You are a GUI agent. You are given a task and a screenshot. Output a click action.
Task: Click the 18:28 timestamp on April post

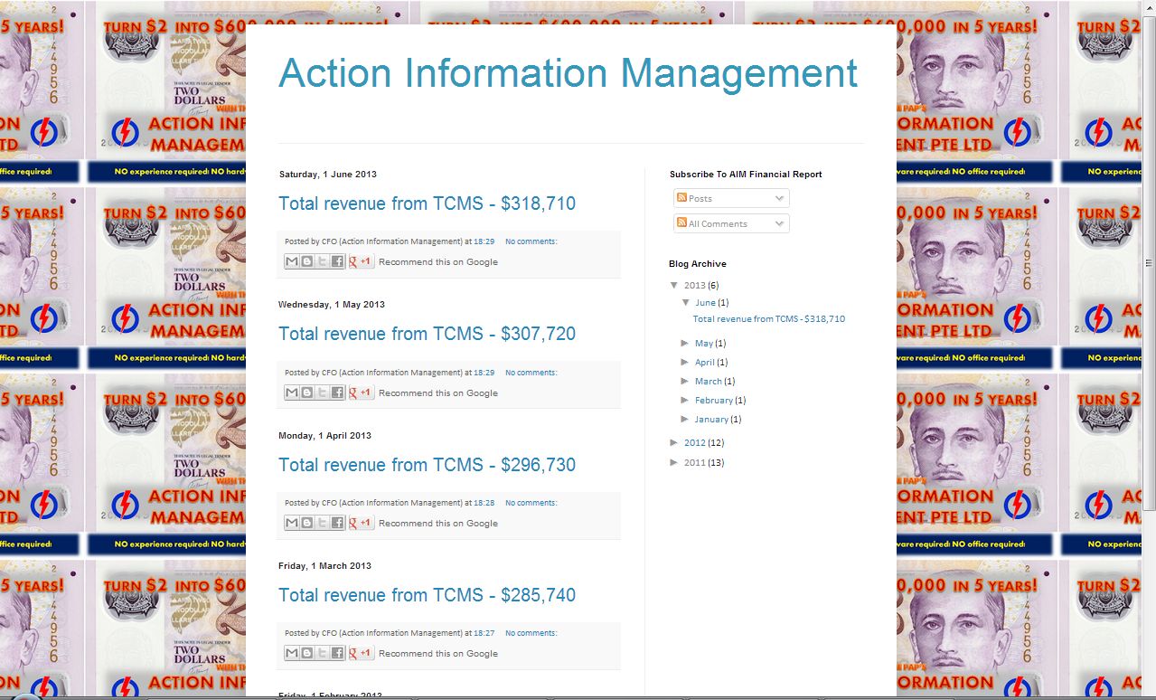[484, 503]
